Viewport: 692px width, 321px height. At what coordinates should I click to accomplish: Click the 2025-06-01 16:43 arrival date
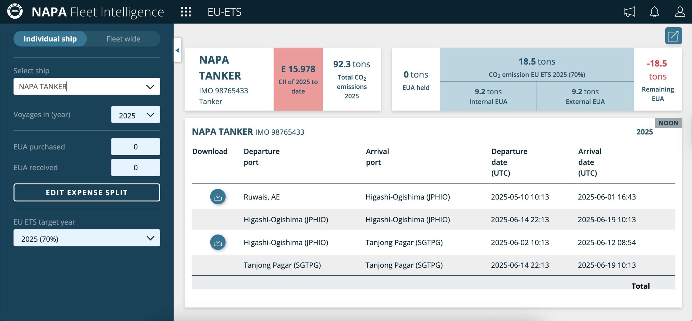pos(607,197)
